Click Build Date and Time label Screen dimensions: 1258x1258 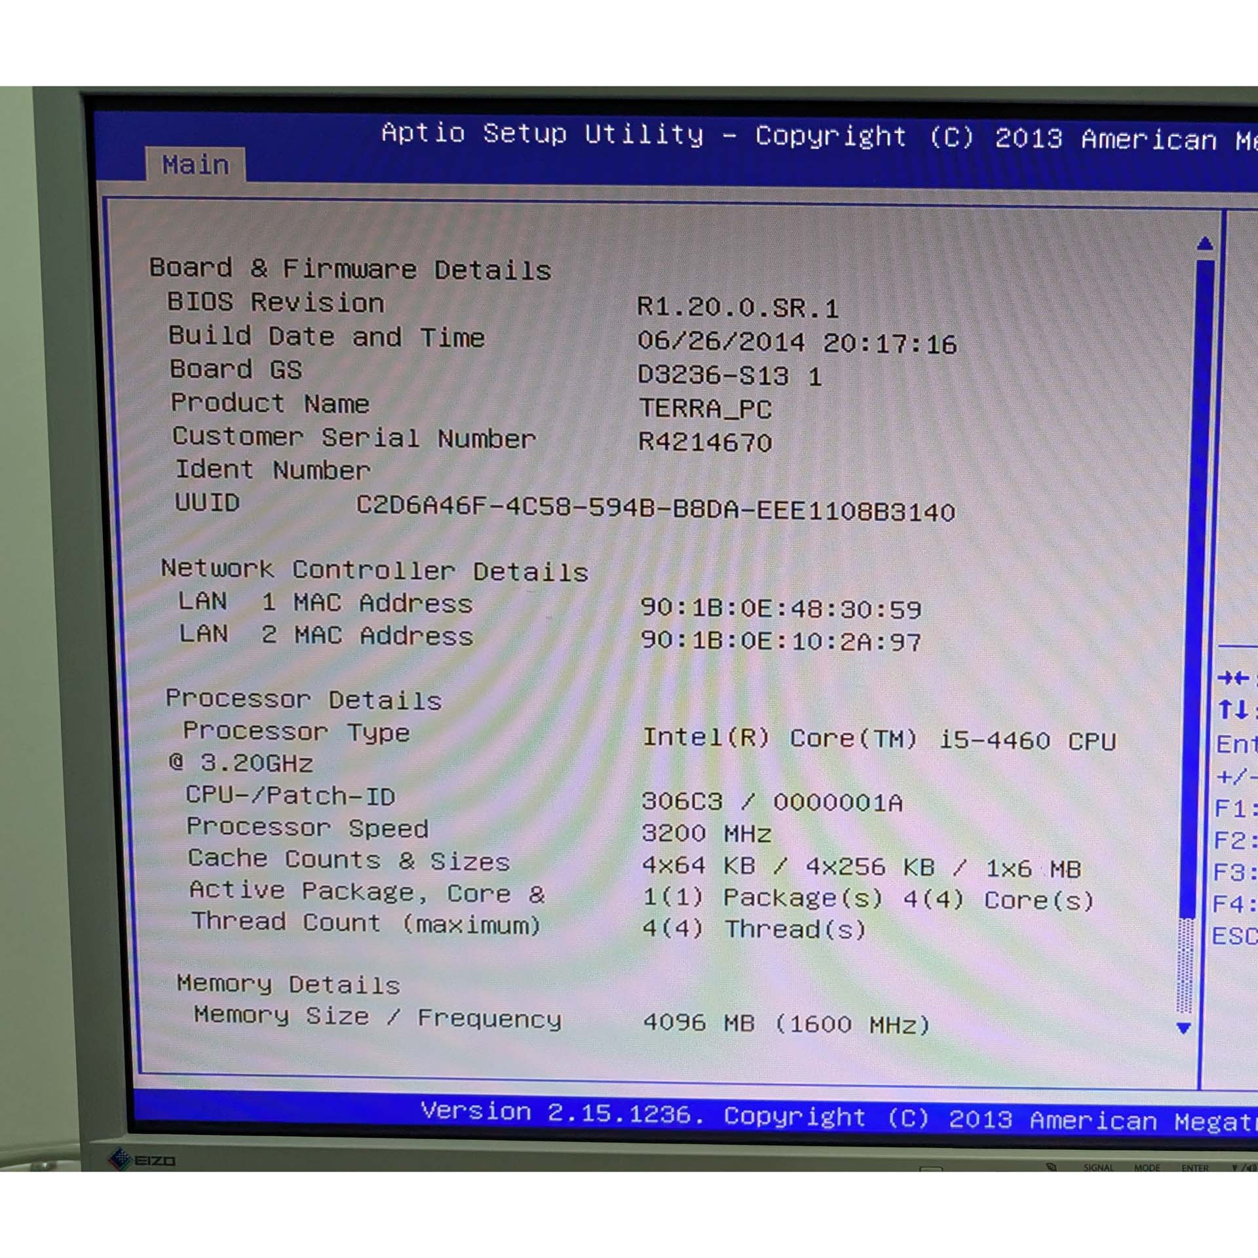[x=326, y=336]
